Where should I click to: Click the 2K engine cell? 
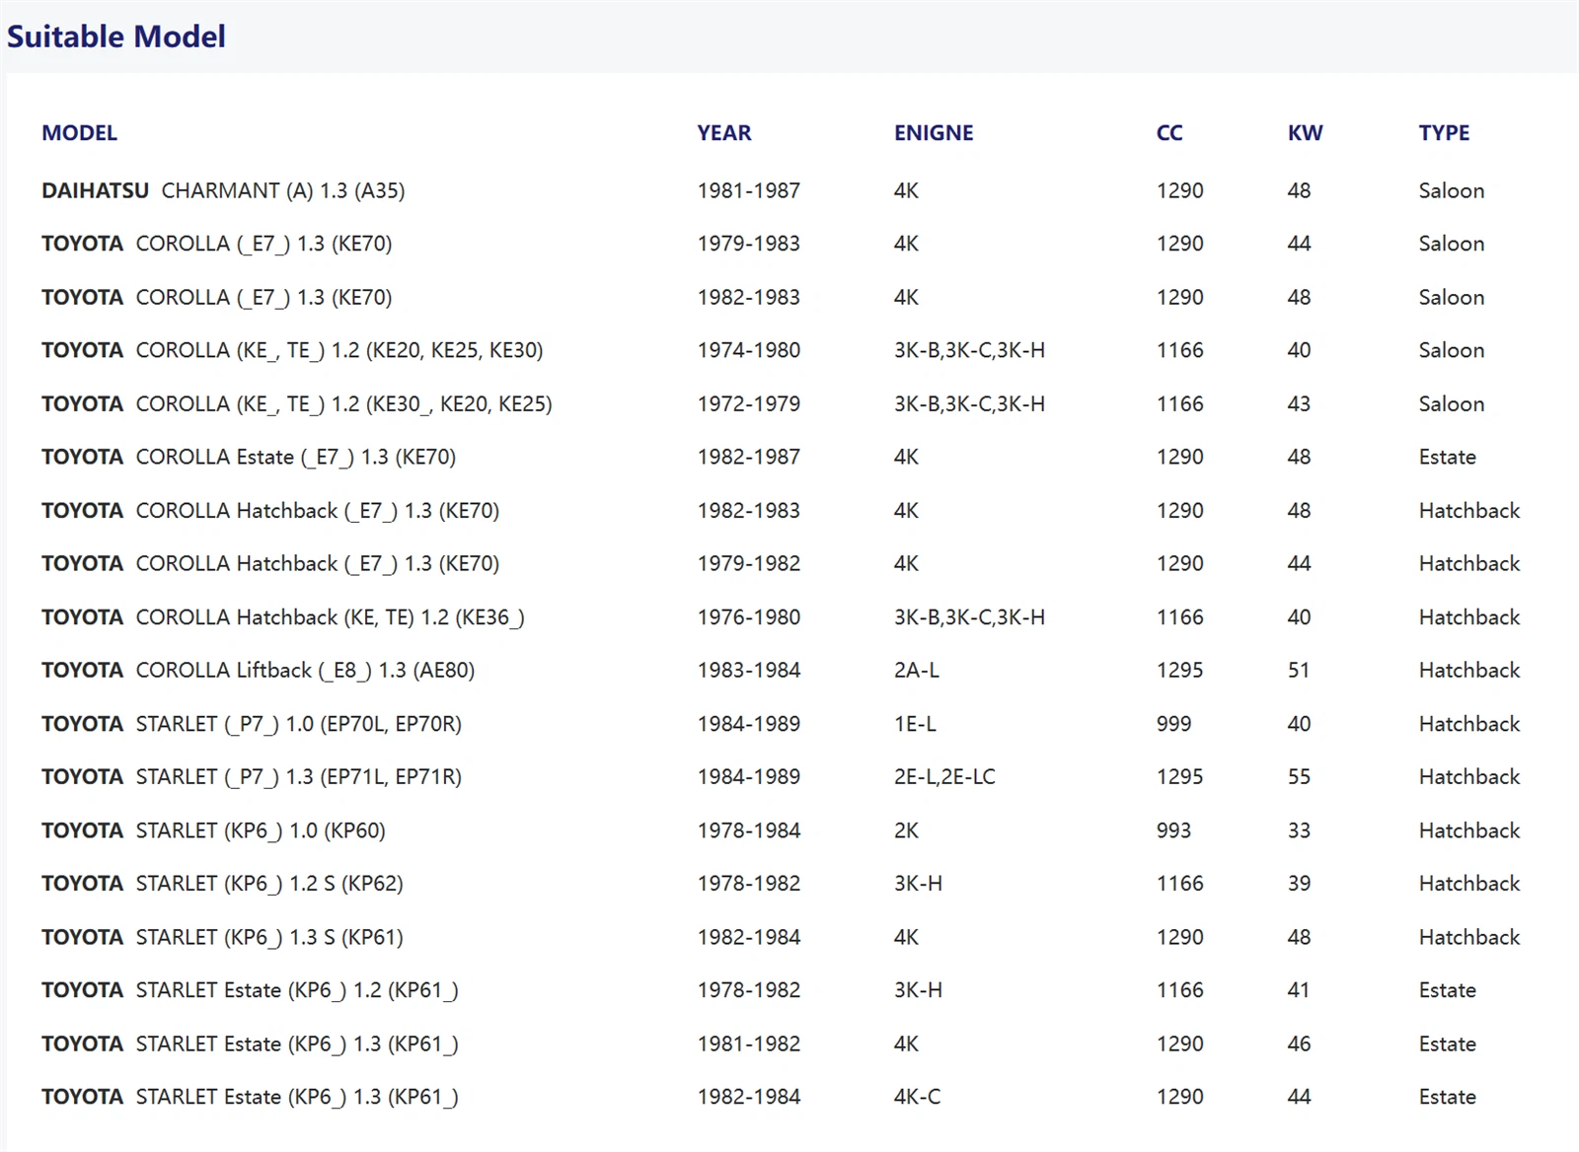pos(906,830)
